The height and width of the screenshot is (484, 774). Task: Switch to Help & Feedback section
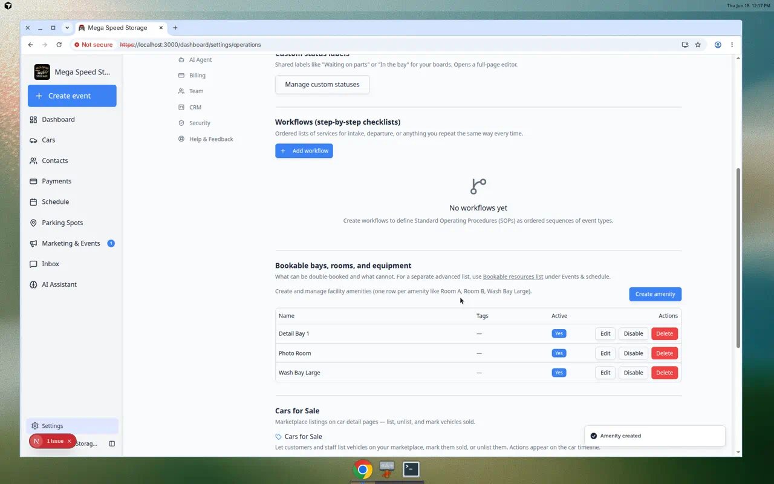pos(211,139)
